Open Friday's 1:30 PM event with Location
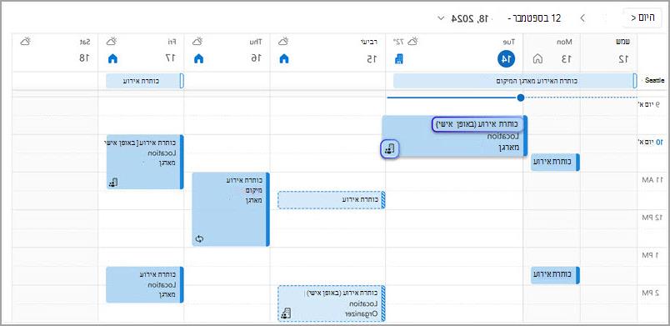This screenshot has height=326, width=670. point(145,284)
